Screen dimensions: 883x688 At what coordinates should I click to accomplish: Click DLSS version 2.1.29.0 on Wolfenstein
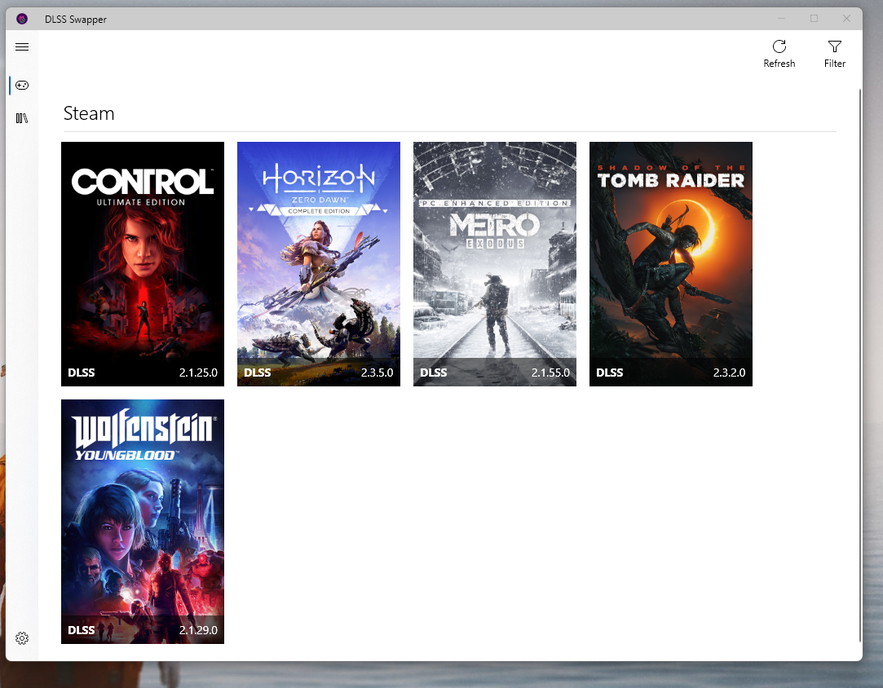pyautogui.click(x=198, y=630)
